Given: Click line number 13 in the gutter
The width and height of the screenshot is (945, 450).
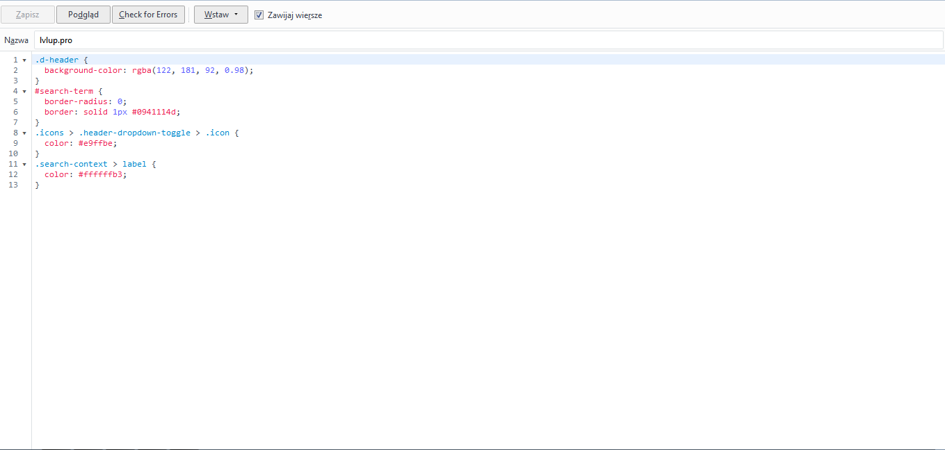Looking at the screenshot, I should click(13, 185).
